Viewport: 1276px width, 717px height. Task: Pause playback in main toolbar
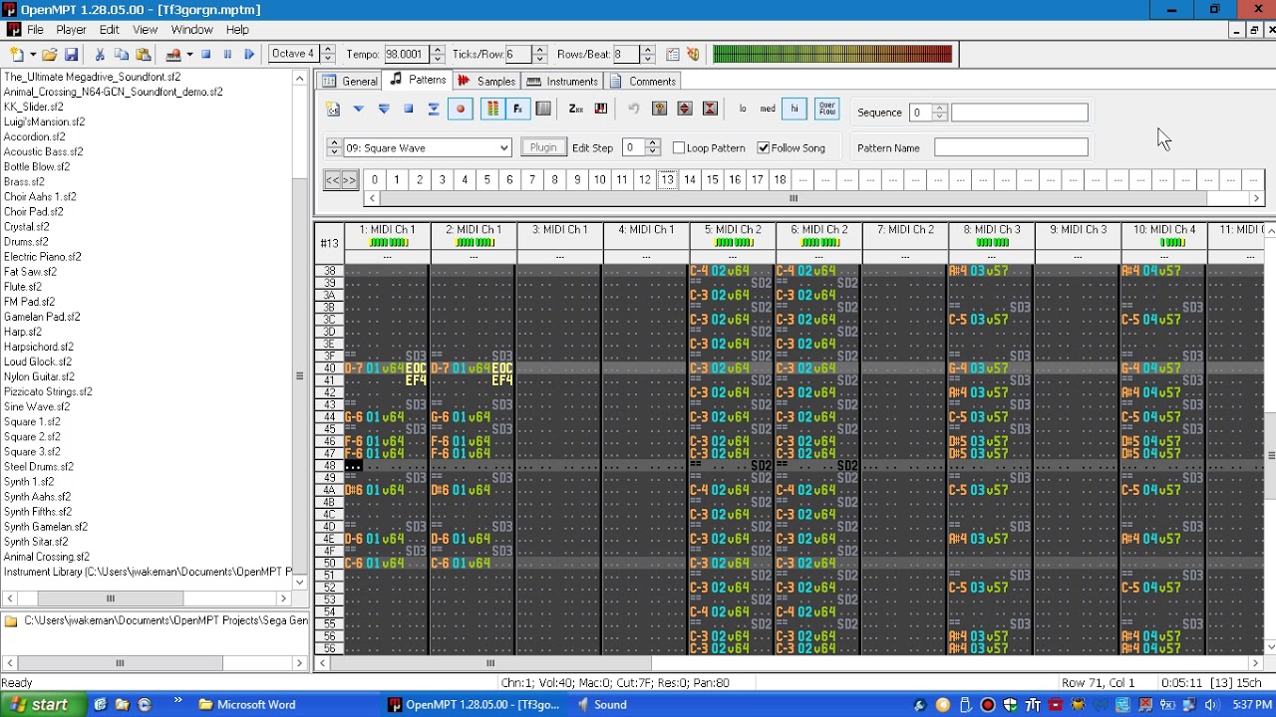(x=228, y=55)
